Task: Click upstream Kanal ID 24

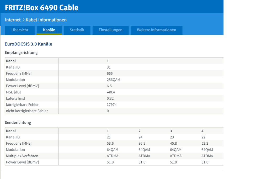Action: pyautogui.click(x=140, y=137)
